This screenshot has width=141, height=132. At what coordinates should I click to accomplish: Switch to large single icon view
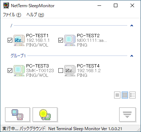(x=117, y=95)
